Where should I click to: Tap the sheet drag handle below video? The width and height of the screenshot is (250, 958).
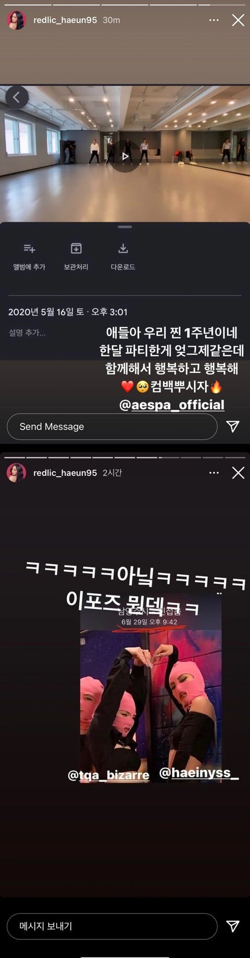point(125,227)
